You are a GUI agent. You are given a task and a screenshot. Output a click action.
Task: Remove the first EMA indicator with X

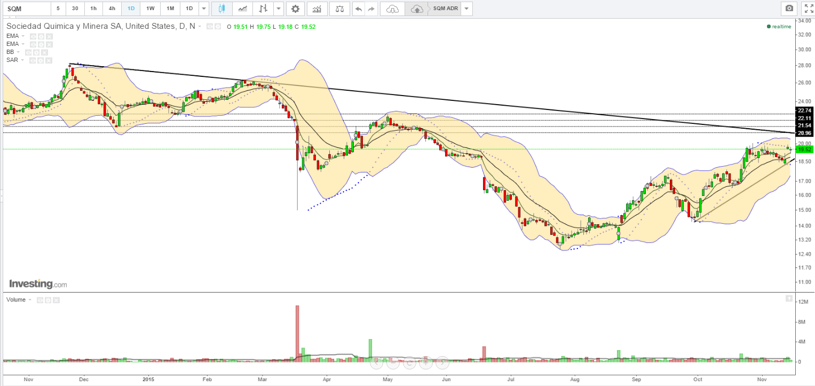[49, 36]
